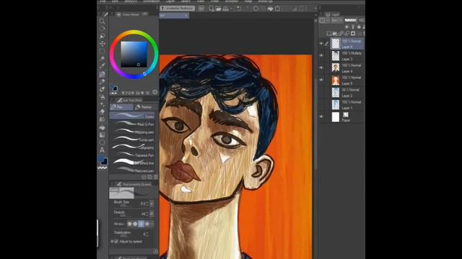Toggle visibility eye of Layer 6
This screenshot has height=259, width=462.
click(x=321, y=43)
